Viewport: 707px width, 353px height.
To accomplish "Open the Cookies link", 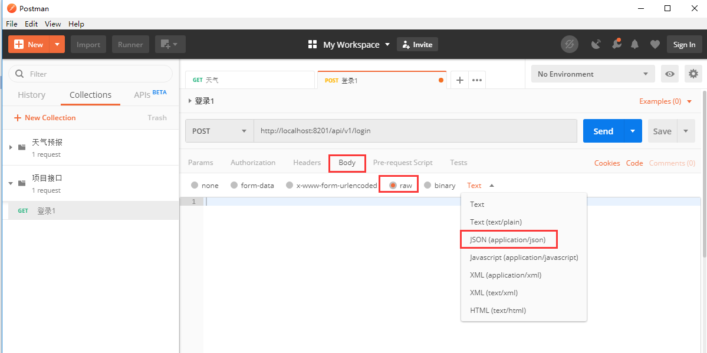I will click(607, 163).
